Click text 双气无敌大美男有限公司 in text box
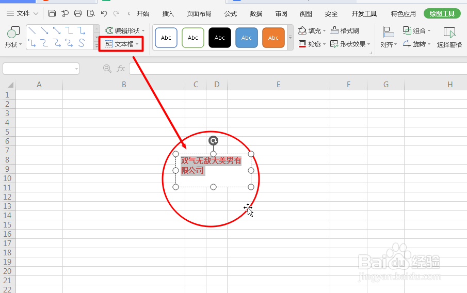This screenshot has width=467, height=293. point(211,166)
